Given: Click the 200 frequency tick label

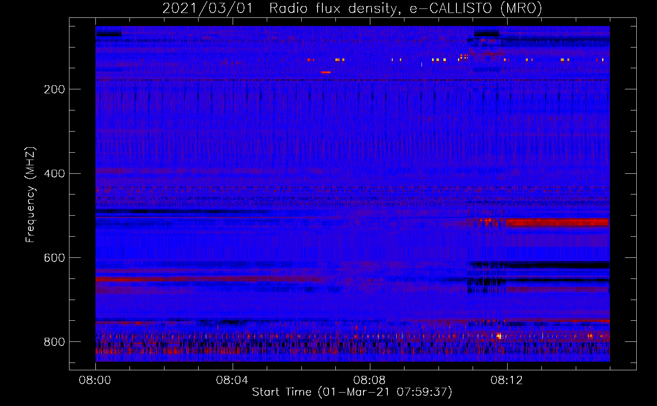Looking at the screenshot, I should click(x=54, y=89).
